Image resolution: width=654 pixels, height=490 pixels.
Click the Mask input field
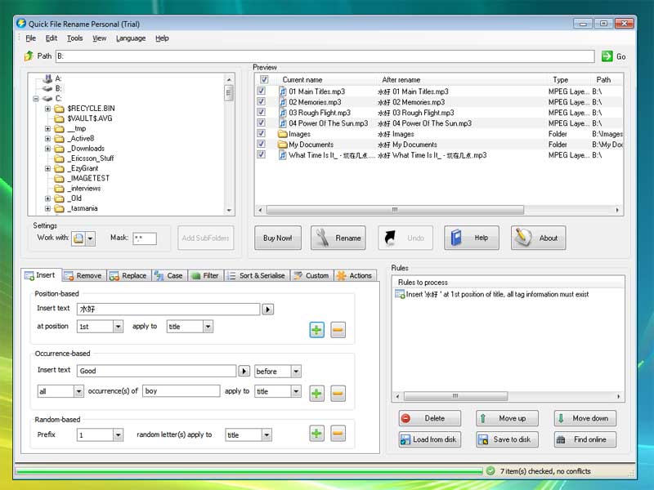[x=144, y=238]
